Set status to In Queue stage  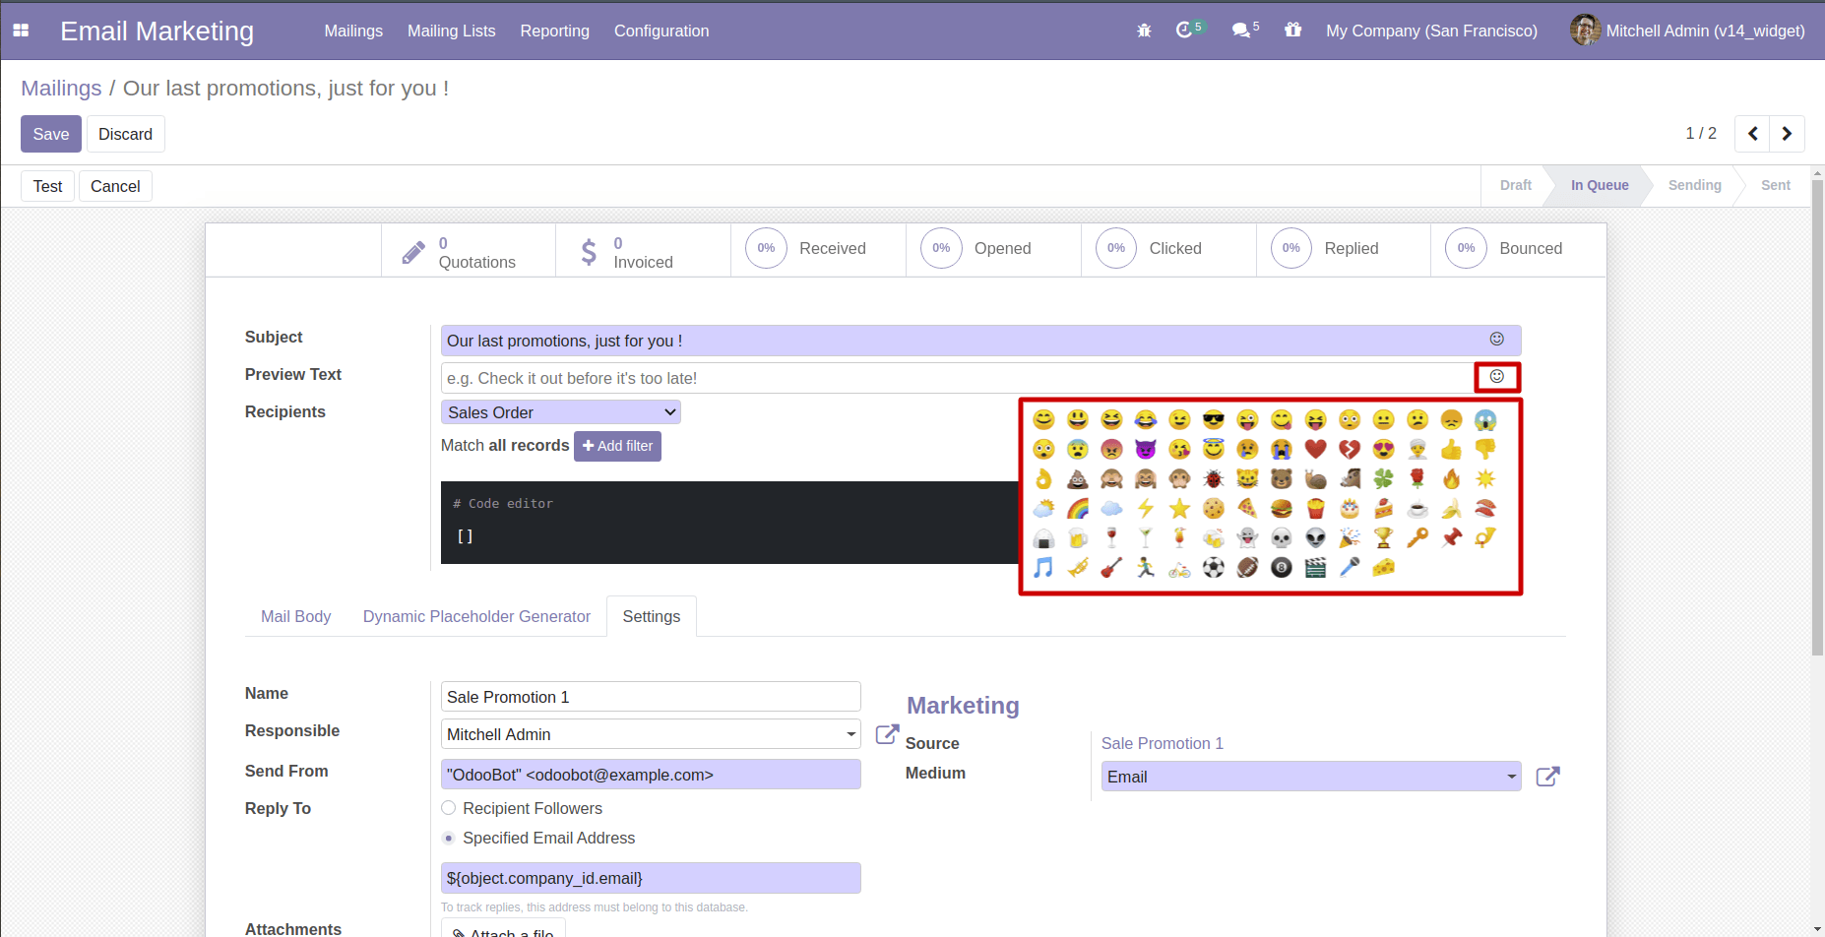tap(1600, 185)
